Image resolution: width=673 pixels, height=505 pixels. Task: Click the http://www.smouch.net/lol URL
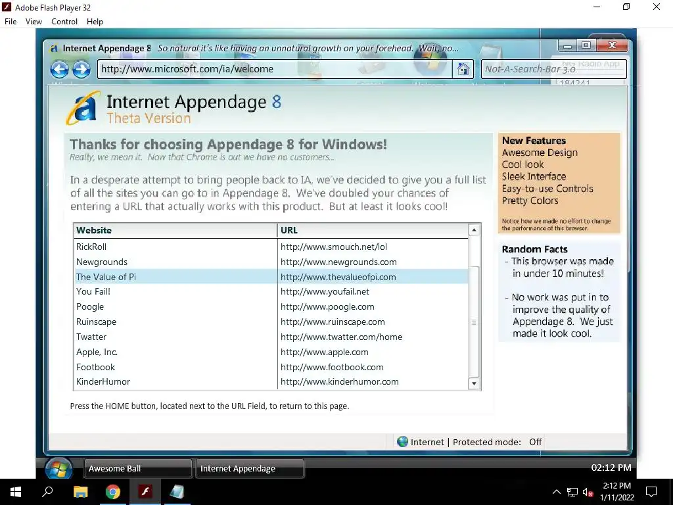(x=334, y=247)
